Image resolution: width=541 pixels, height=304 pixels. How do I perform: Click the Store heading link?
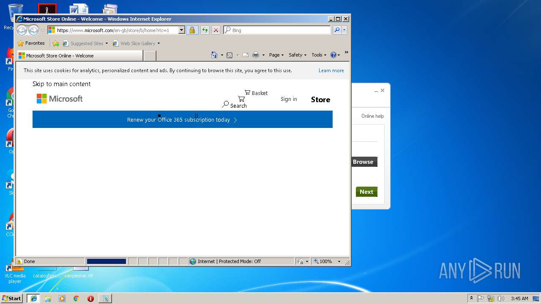click(x=320, y=100)
